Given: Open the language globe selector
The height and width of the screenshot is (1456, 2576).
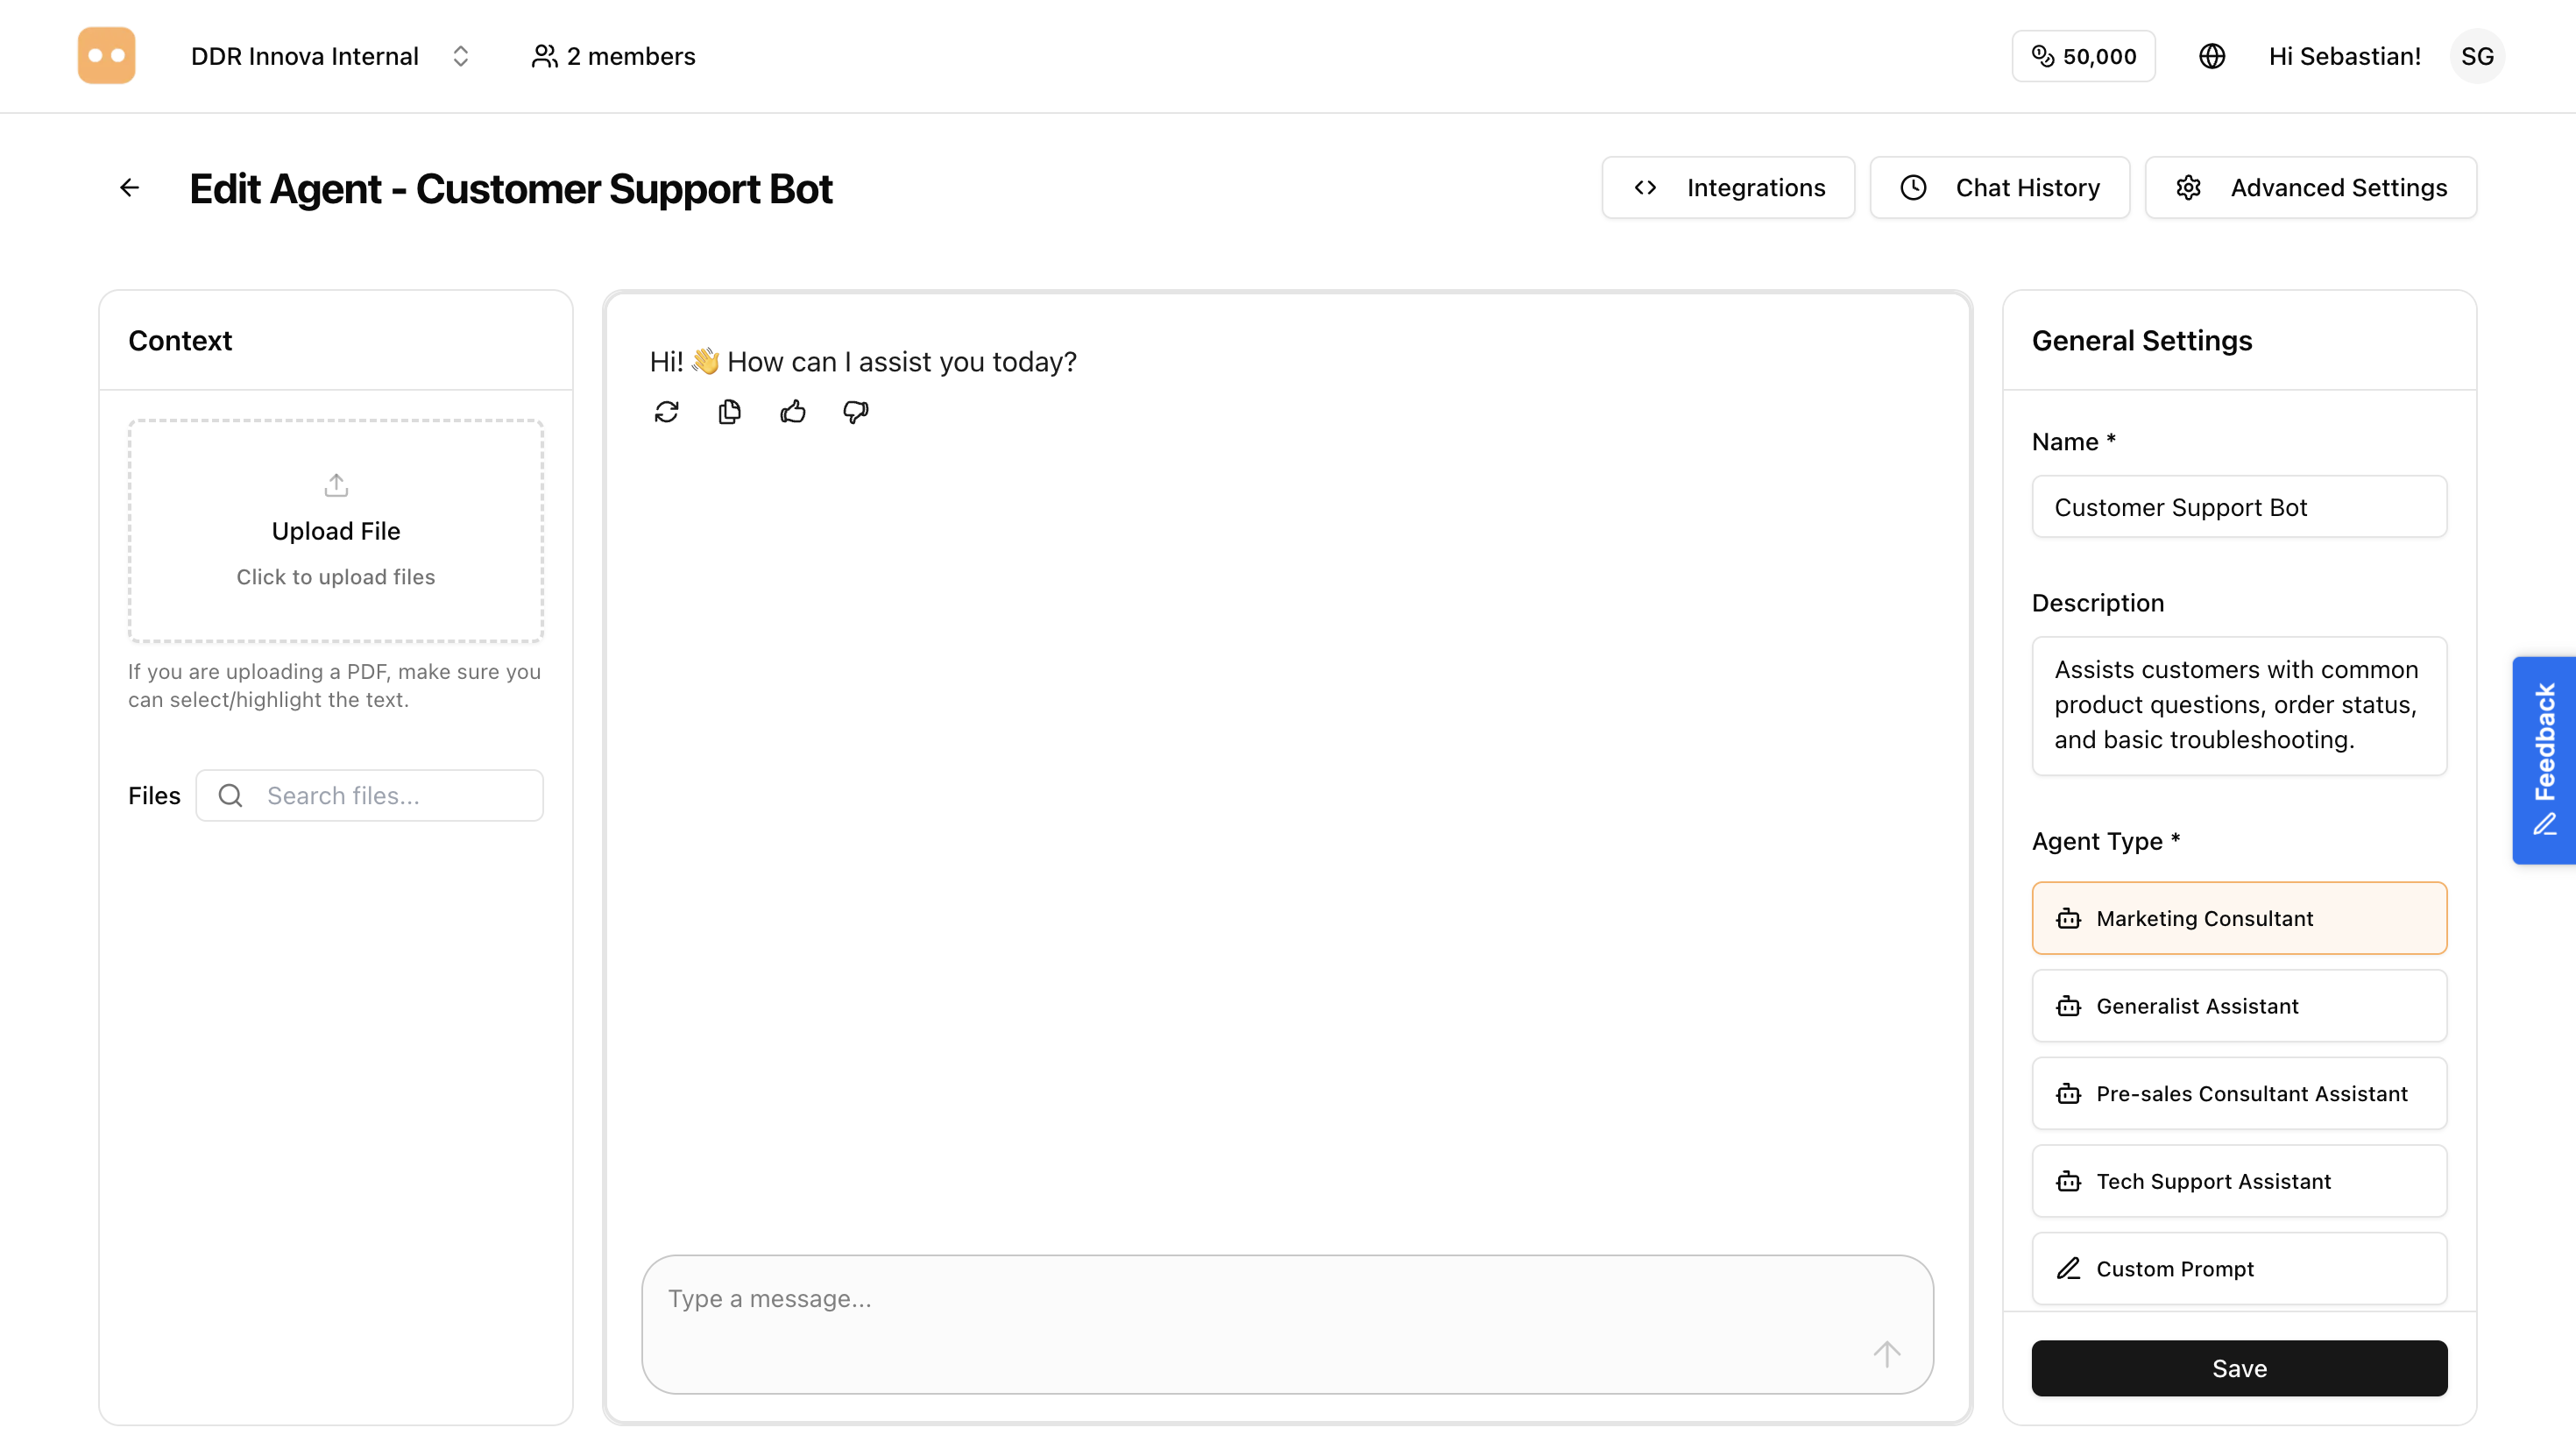Looking at the screenshot, I should pos(2212,56).
